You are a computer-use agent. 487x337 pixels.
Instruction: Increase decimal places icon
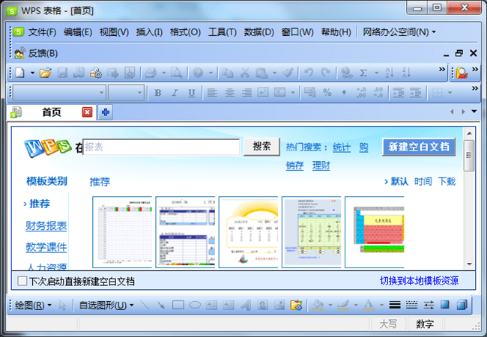(361, 92)
